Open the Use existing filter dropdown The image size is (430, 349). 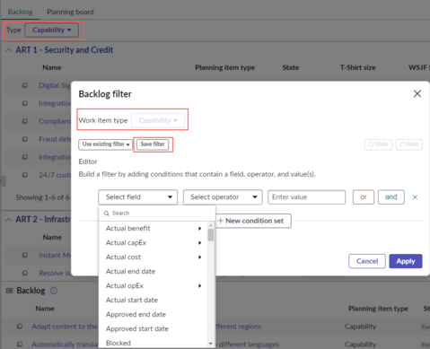(x=105, y=144)
